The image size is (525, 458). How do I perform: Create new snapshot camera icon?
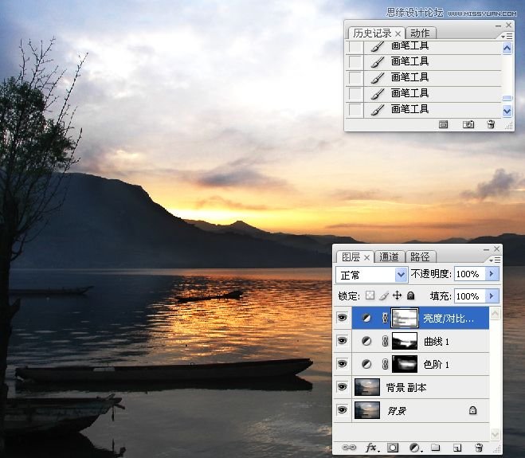coord(468,124)
